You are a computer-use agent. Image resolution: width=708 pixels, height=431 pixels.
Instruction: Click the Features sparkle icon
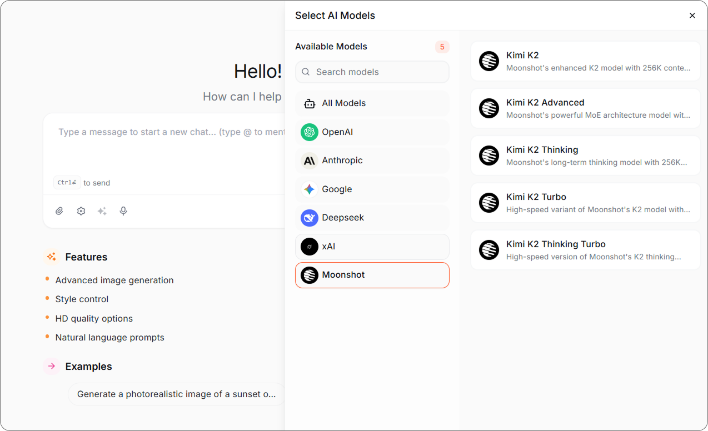52,257
